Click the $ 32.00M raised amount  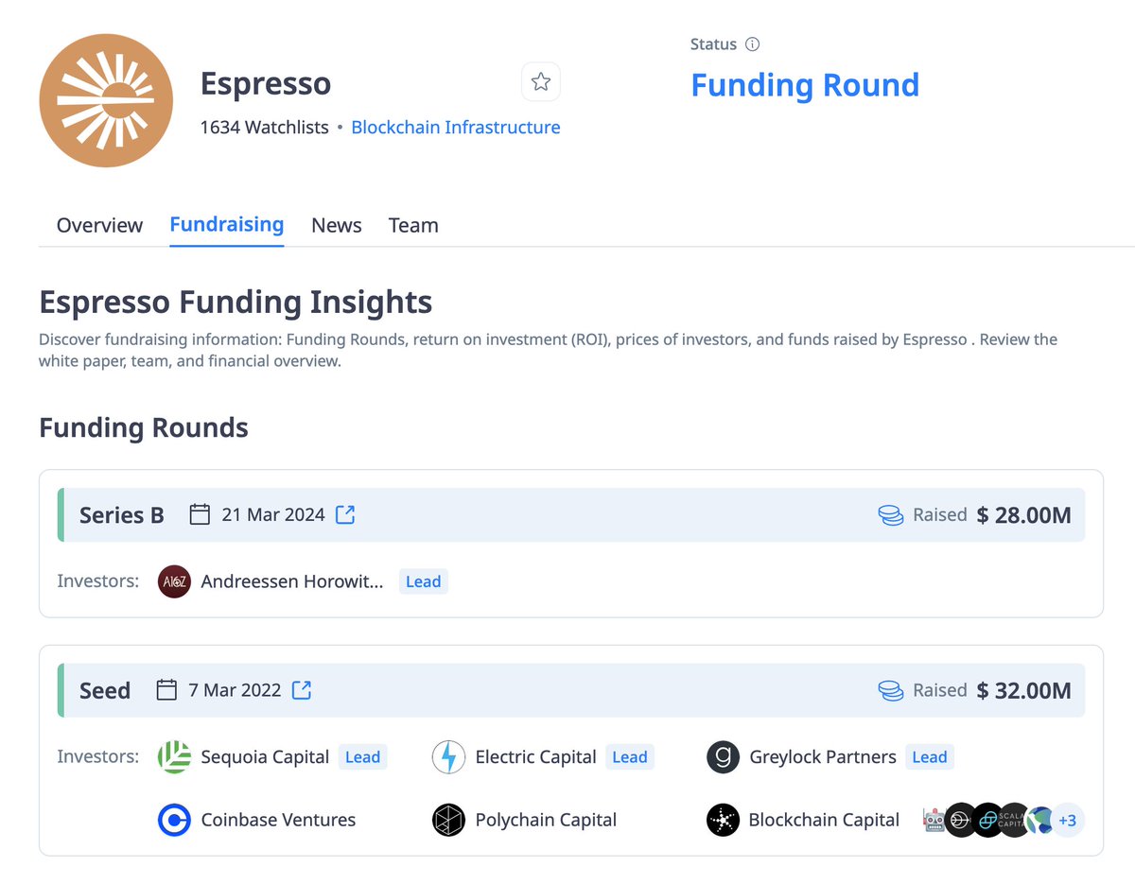(1024, 691)
